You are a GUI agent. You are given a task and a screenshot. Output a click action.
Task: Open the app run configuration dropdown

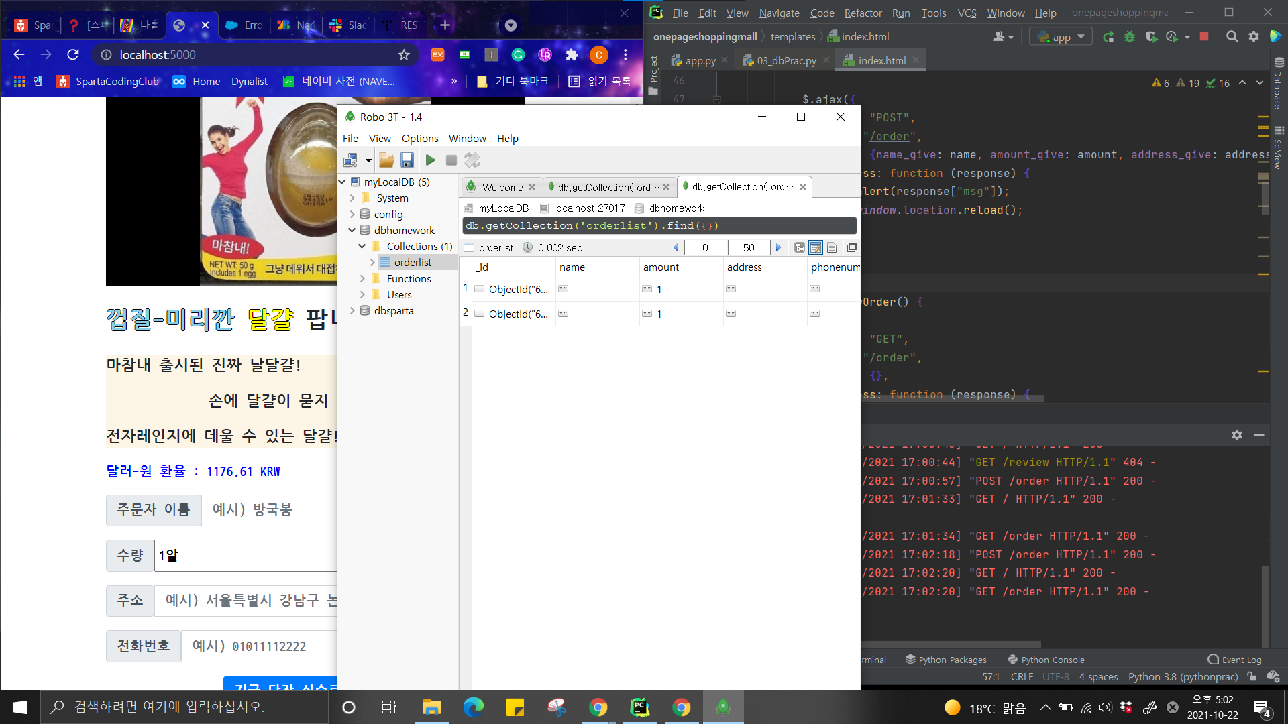pyautogui.click(x=1061, y=37)
